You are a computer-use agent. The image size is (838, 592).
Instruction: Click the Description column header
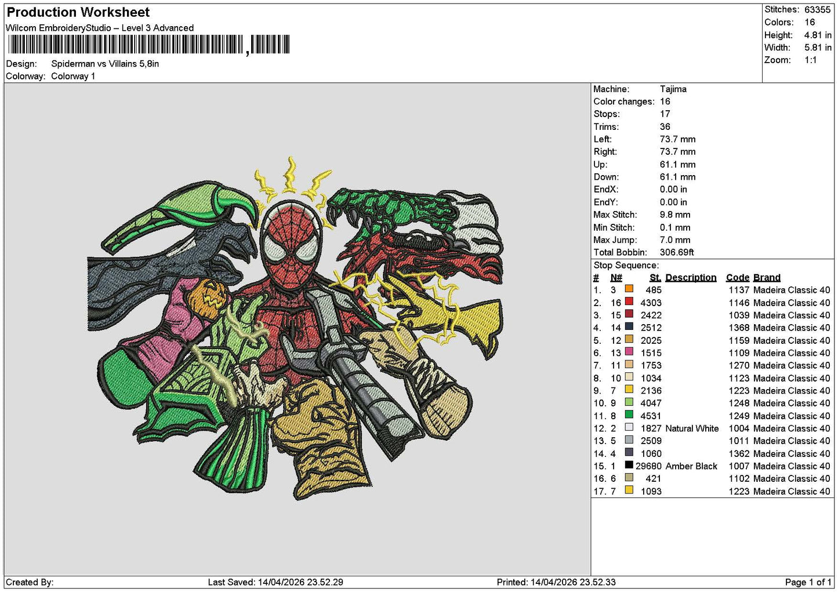(691, 278)
